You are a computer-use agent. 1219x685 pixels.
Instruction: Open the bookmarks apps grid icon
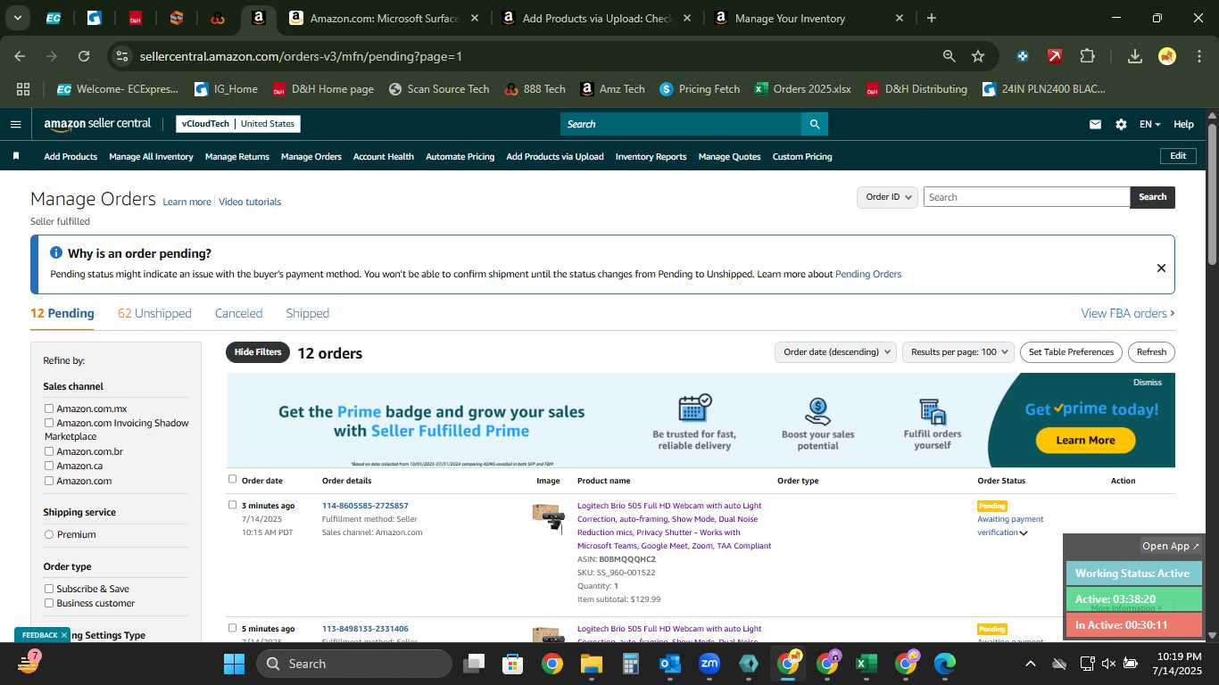coord(23,89)
